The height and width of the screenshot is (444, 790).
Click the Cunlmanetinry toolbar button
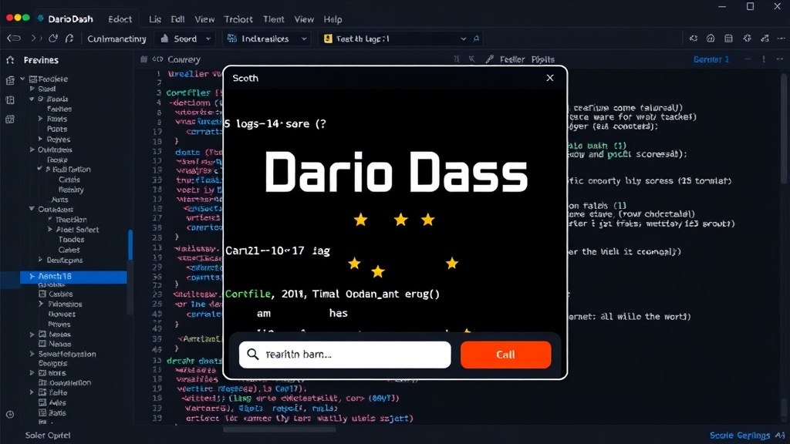(x=116, y=39)
